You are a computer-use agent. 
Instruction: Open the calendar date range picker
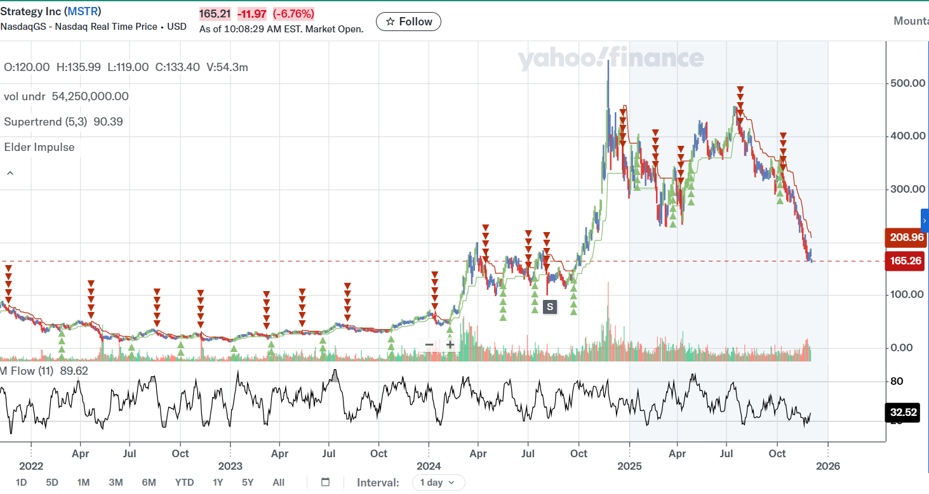pyautogui.click(x=326, y=483)
